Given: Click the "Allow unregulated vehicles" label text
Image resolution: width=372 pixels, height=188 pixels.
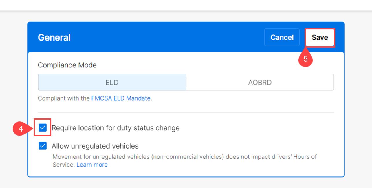Looking at the screenshot, I should [95, 146].
